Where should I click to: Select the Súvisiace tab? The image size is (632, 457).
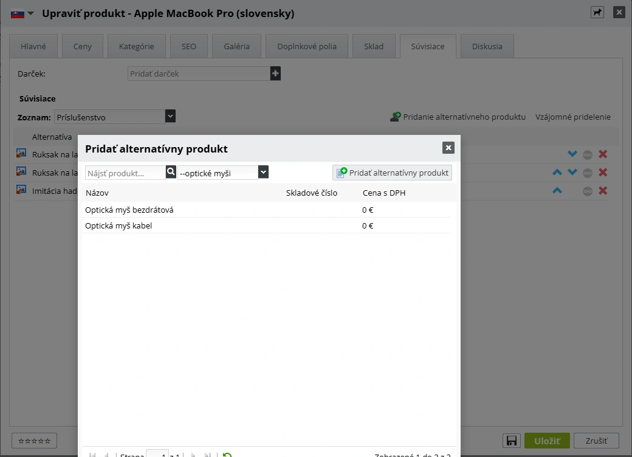[x=428, y=46]
